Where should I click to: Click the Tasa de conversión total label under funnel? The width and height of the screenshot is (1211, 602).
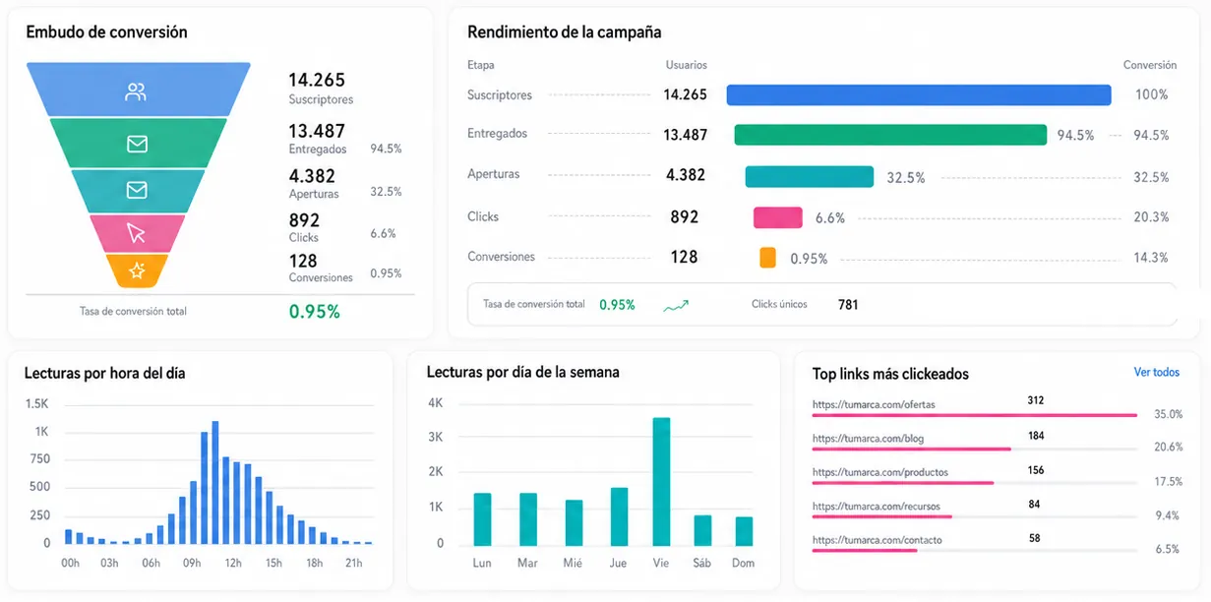(133, 311)
